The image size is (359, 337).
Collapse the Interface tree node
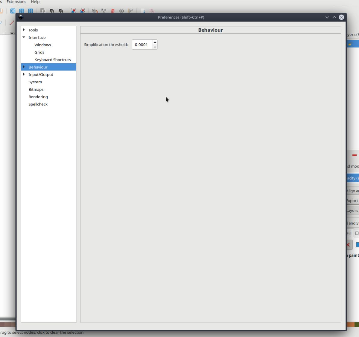point(24,37)
